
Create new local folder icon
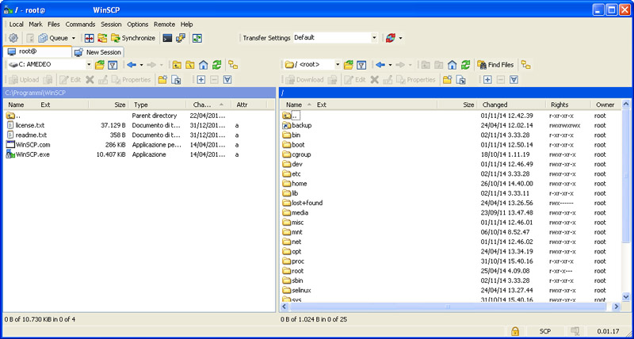(162, 79)
